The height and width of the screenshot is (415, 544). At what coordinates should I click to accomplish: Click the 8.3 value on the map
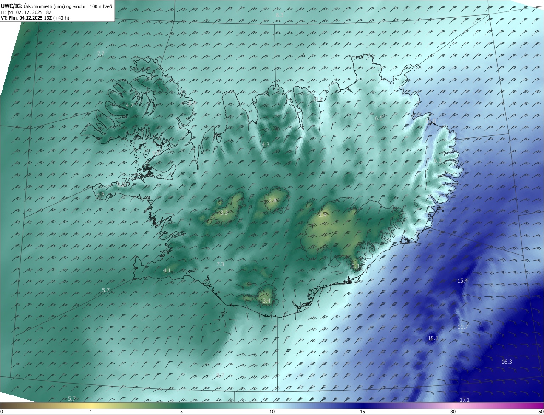[280, 15]
